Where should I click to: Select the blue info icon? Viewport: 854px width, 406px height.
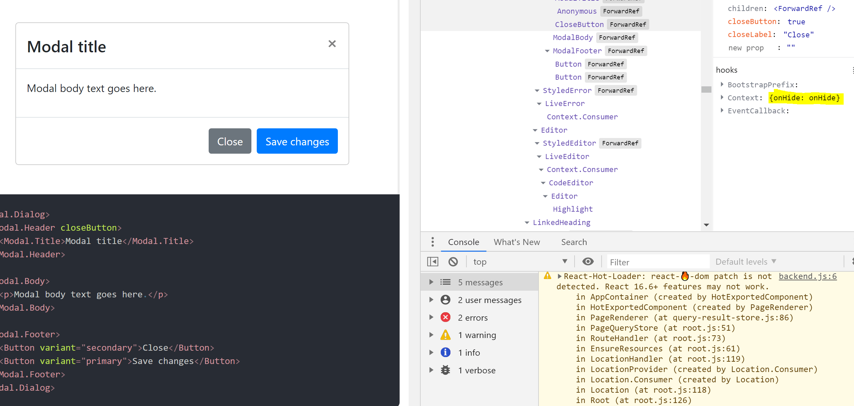coord(445,352)
